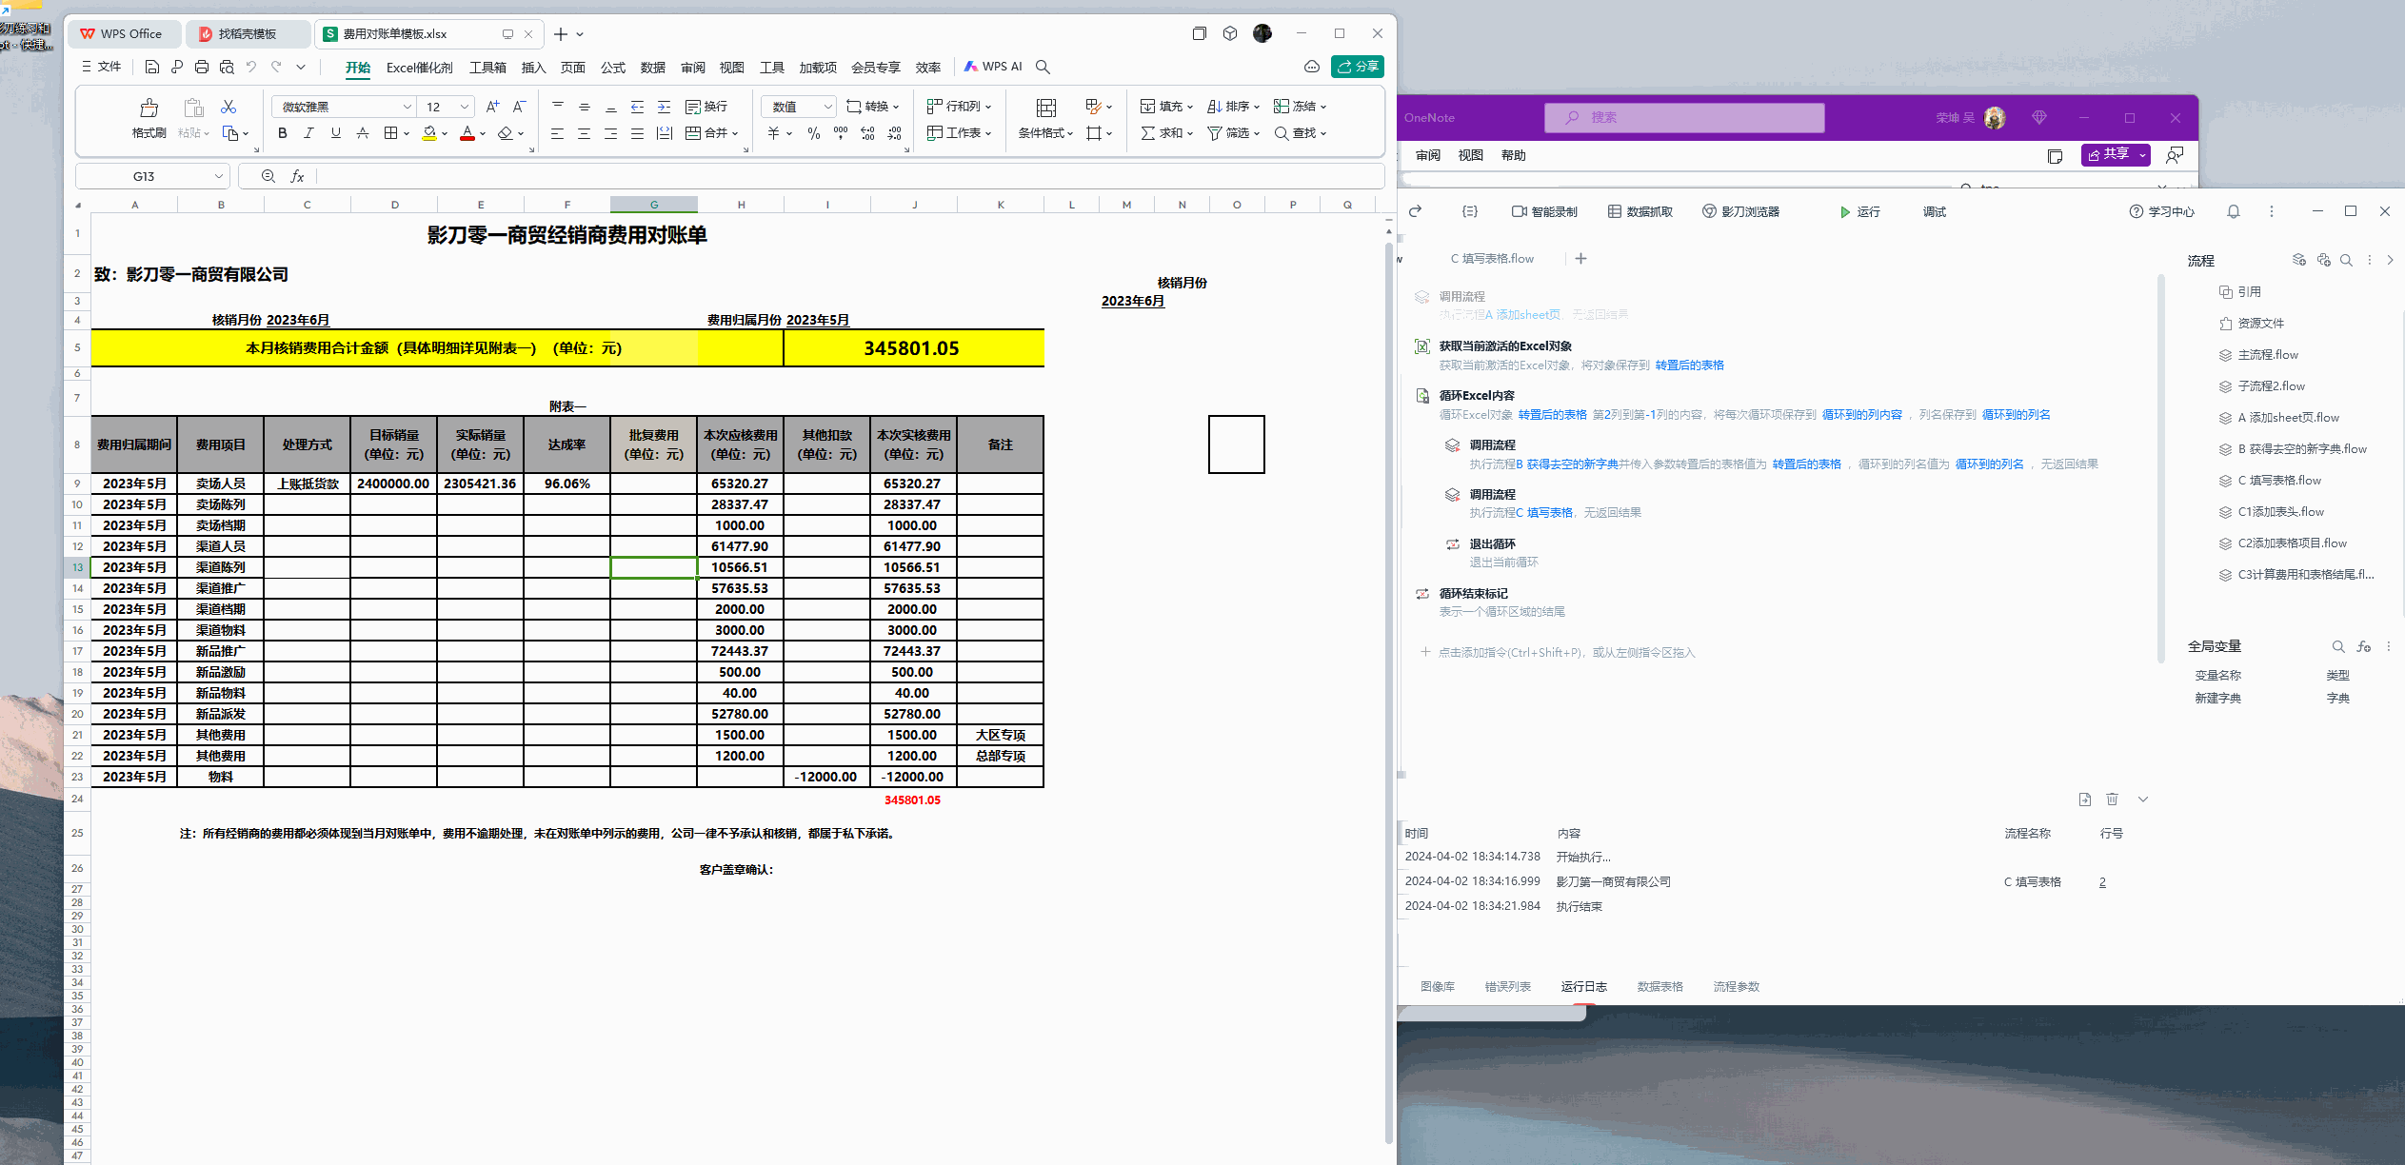Click the decrease font size icon
Screen dimensions: 2405x1165
(x=519, y=107)
